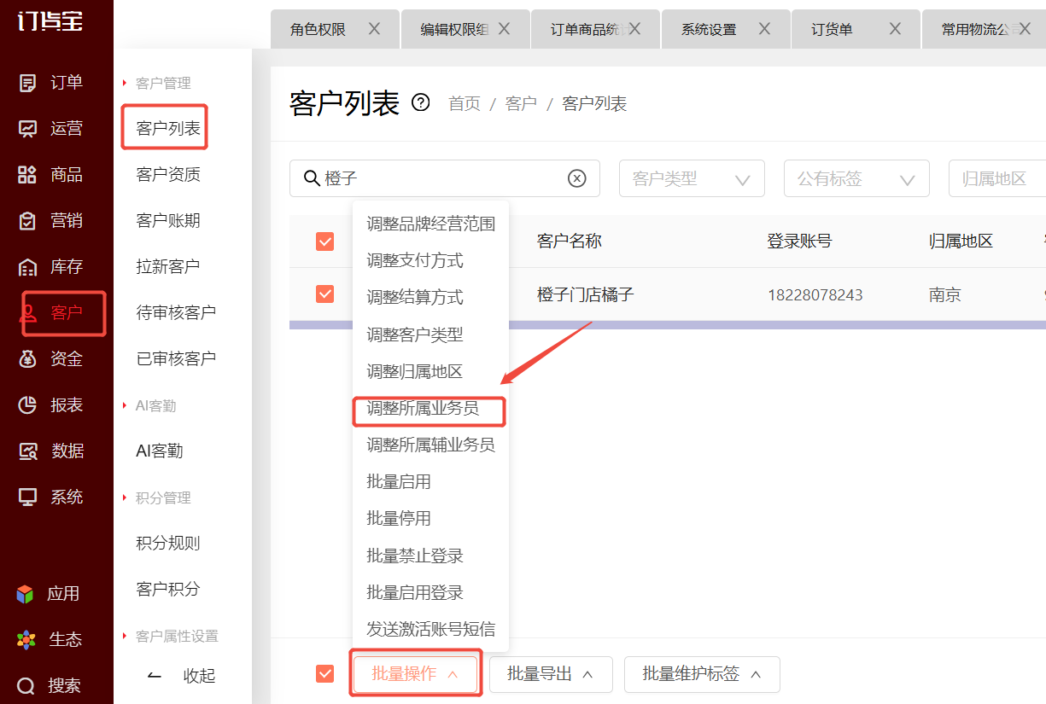1046x704 pixels.
Task: Switch to the 系统设置 tab
Action: tap(709, 29)
